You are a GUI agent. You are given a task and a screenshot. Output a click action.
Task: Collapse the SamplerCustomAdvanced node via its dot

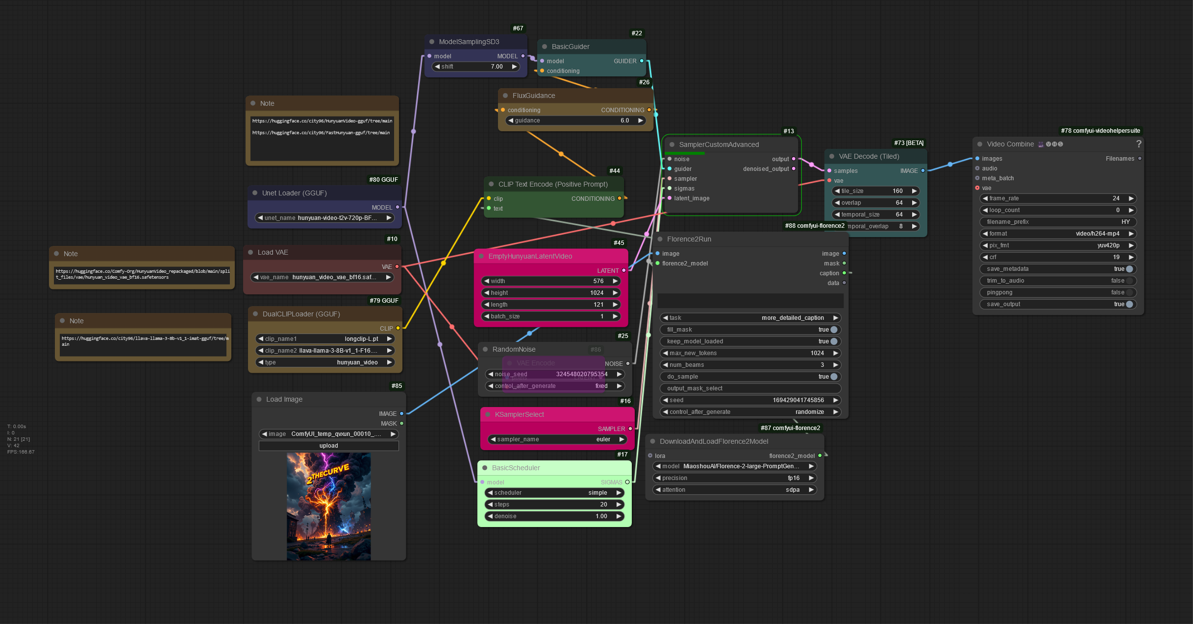tap(672, 144)
